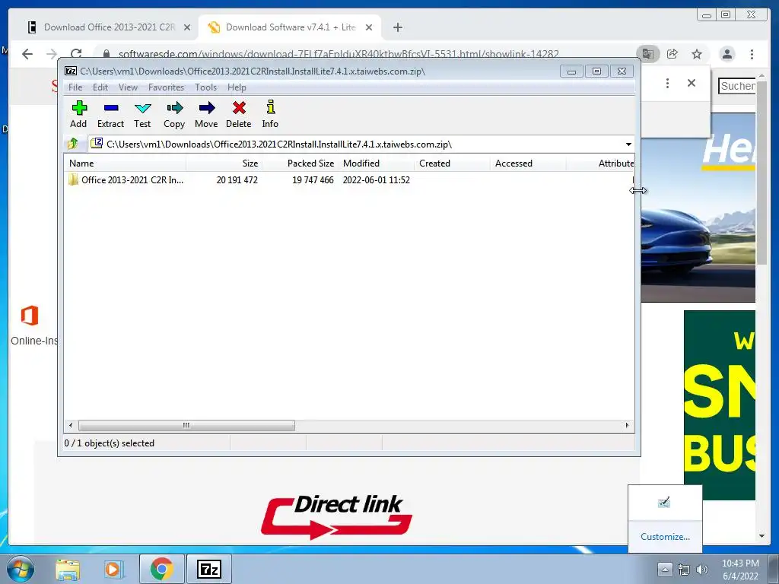The width and height of the screenshot is (779, 584).
Task: Open the View menu
Action: [128, 87]
